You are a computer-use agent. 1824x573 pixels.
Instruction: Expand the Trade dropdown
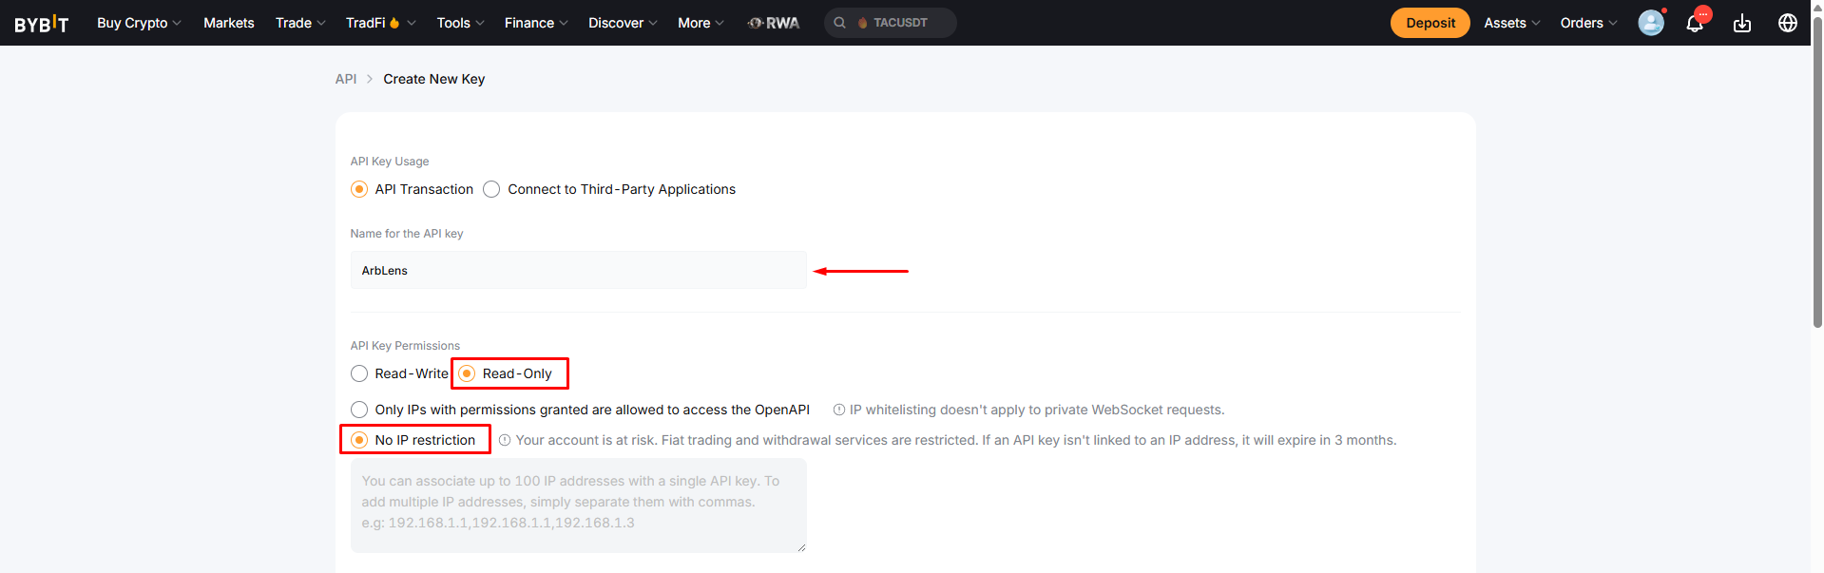click(x=300, y=23)
